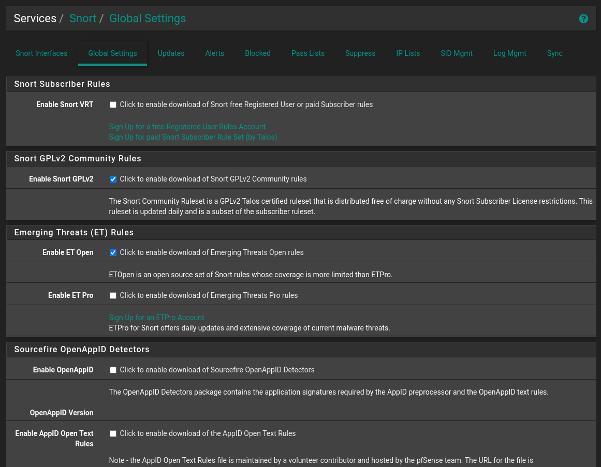Switch to the Log Mgmt tab

pyautogui.click(x=509, y=53)
